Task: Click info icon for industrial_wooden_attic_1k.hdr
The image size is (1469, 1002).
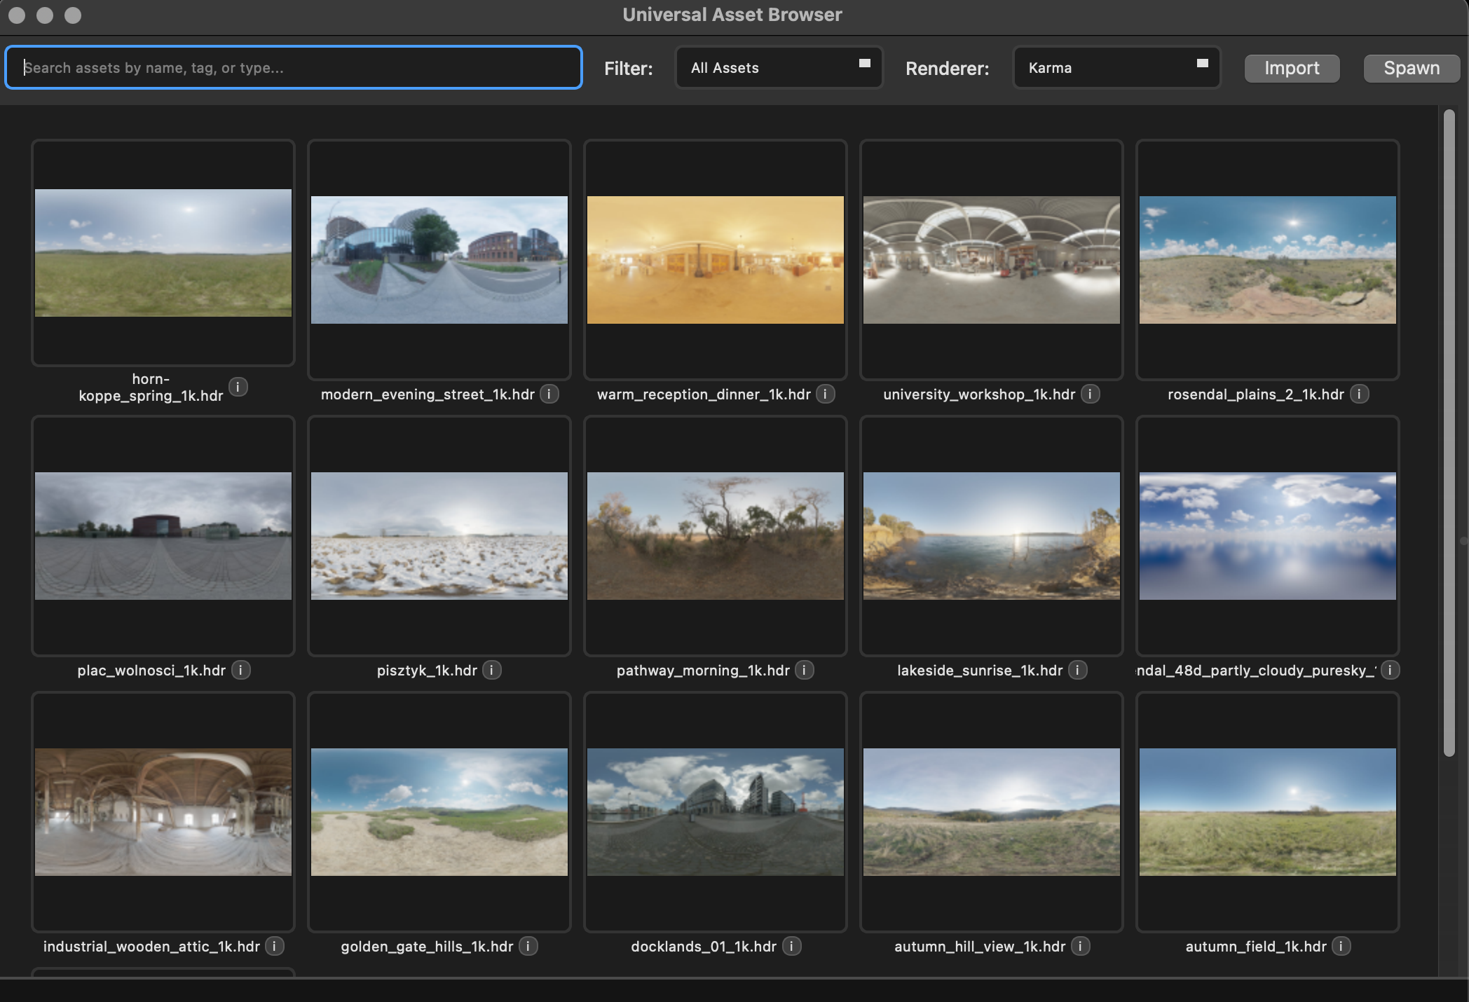Action: click(x=275, y=946)
